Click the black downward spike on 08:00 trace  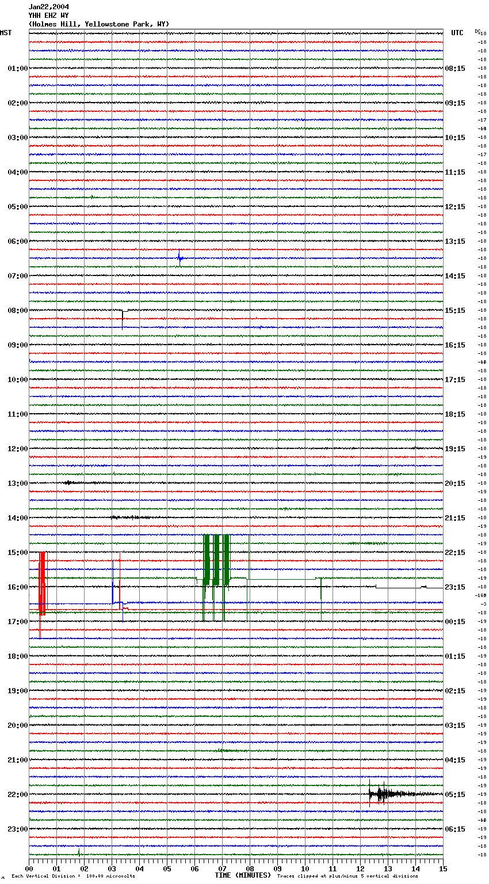(x=123, y=319)
